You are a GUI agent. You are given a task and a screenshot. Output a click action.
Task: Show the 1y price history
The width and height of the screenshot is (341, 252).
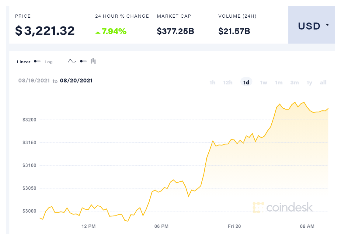309,82
